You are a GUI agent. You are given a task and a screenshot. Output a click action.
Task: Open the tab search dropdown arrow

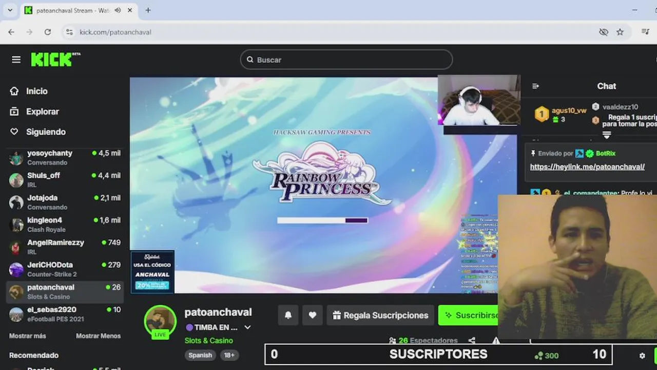[x=10, y=10]
